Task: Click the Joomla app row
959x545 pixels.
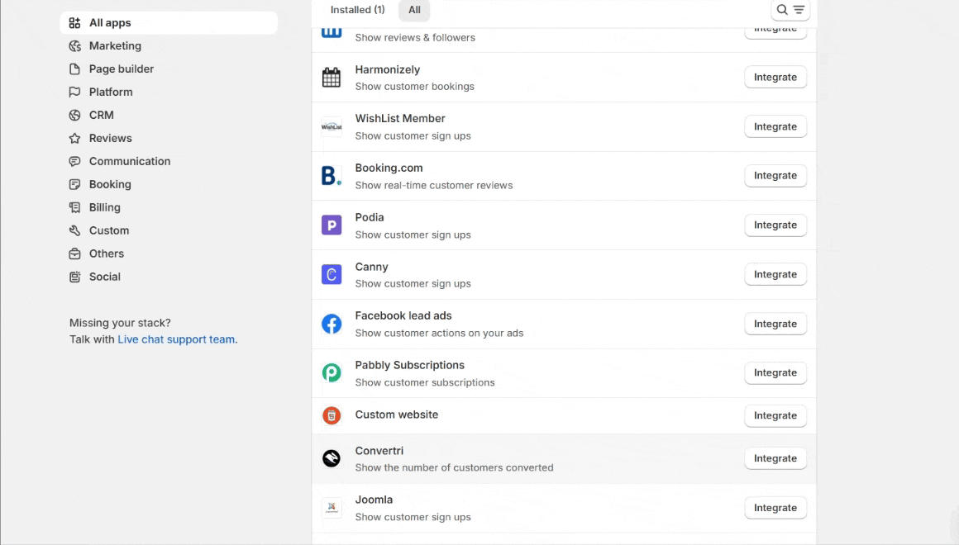Action: coord(529,508)
